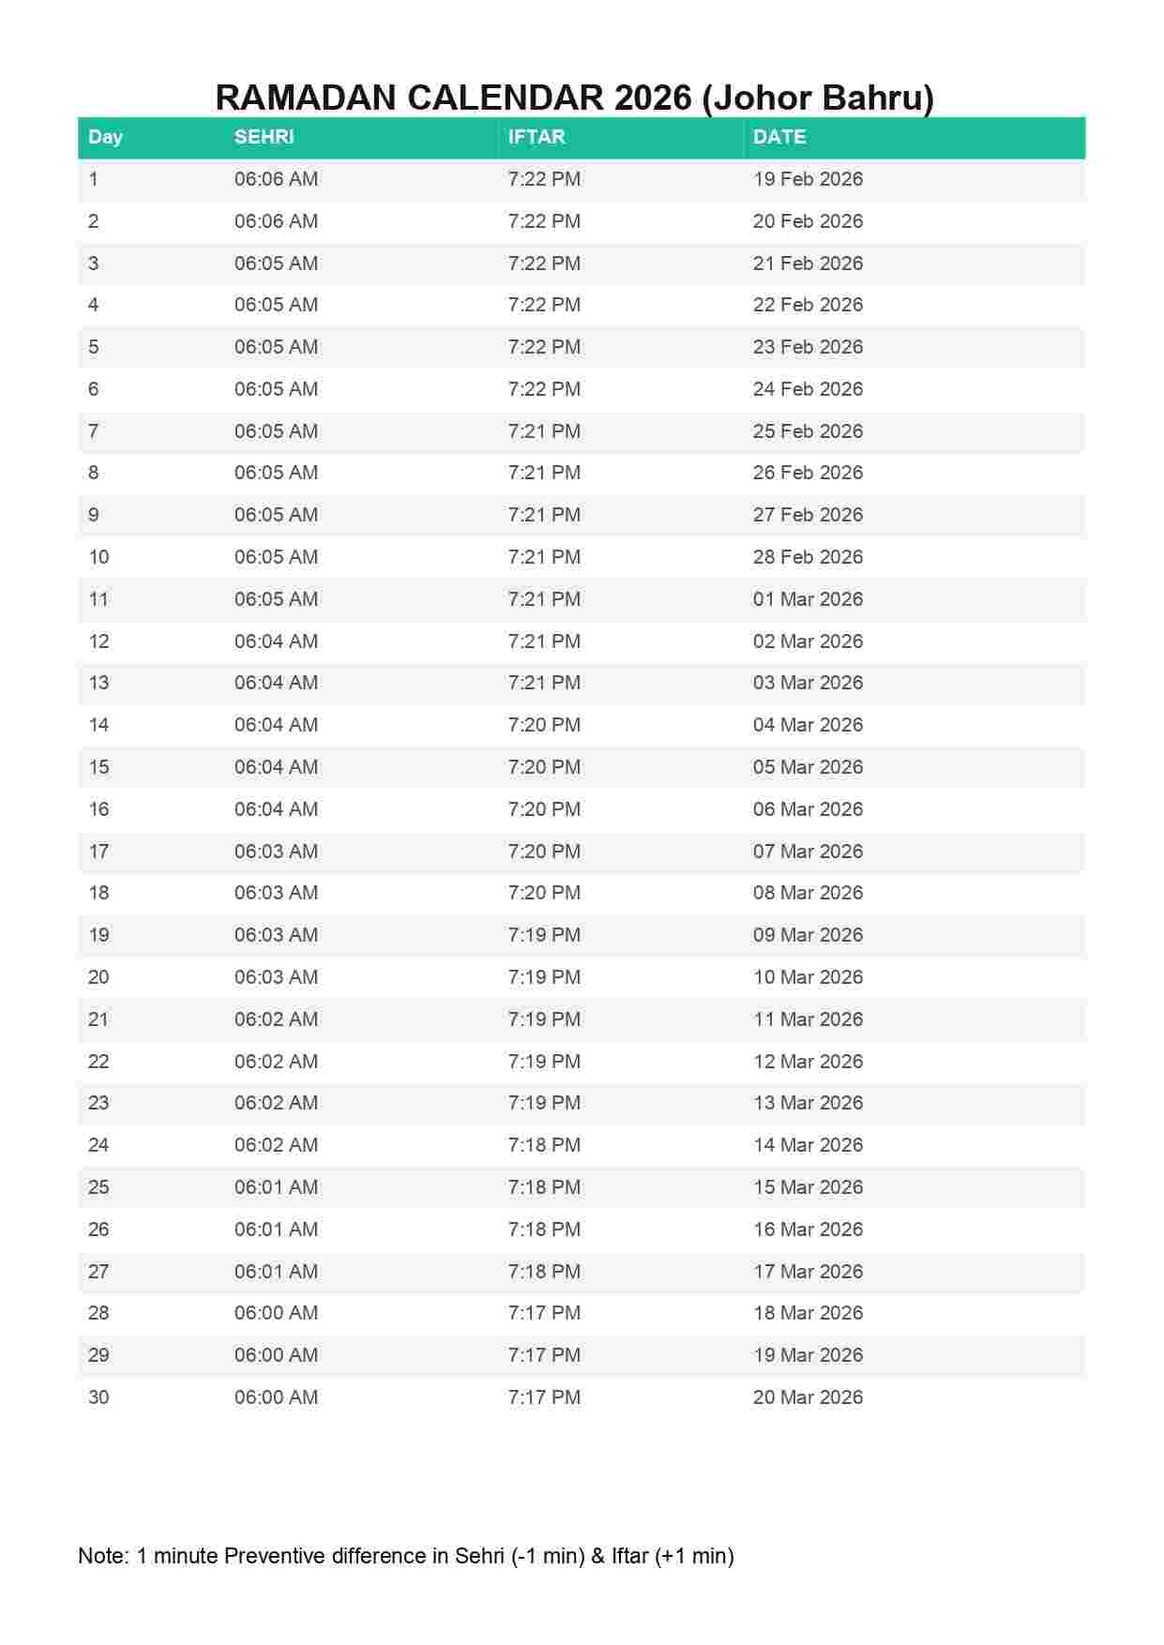This screenshot has width=1164, height=1645.
Task: Click the Sehri time for day 28
Action: [x=276, y=1313]
